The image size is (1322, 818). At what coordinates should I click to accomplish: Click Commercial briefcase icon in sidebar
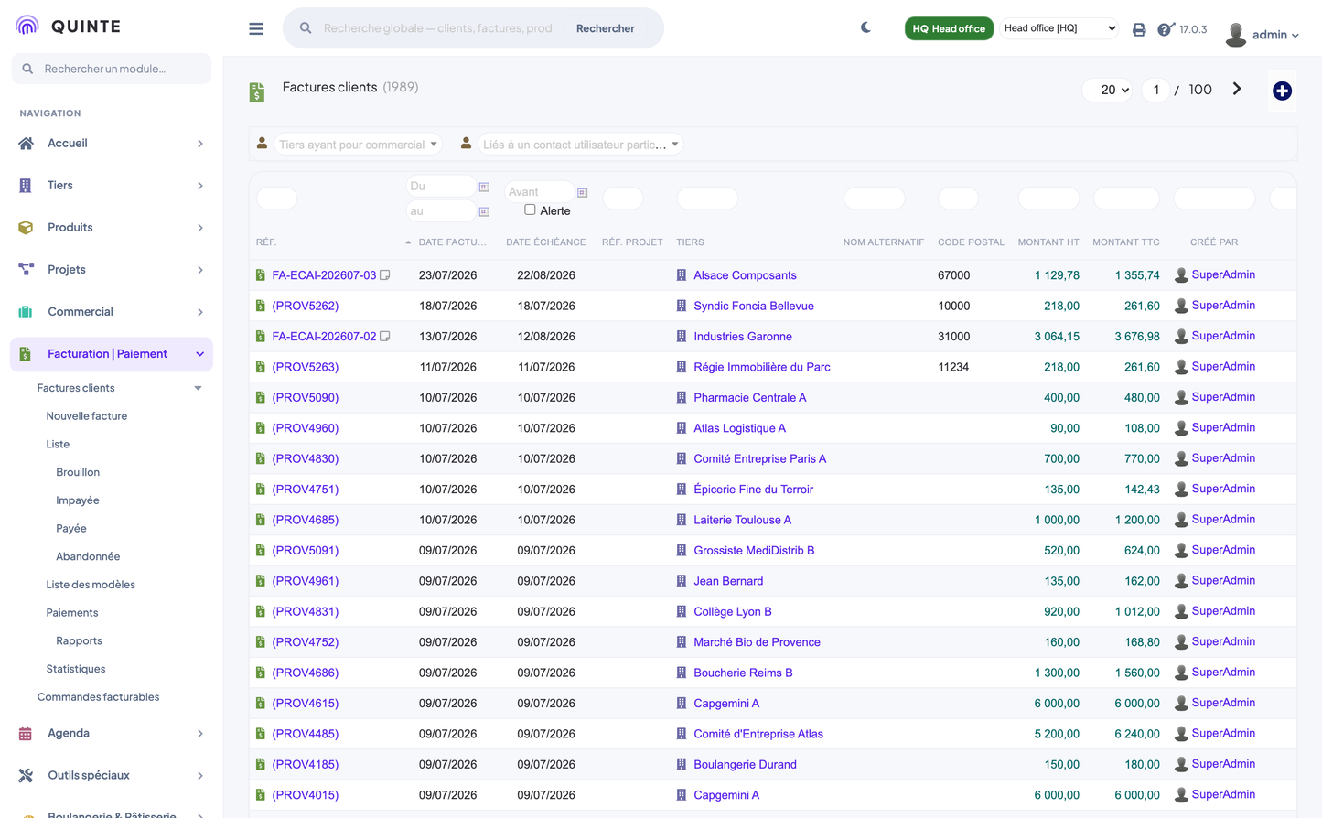click(x=26, y=311)
